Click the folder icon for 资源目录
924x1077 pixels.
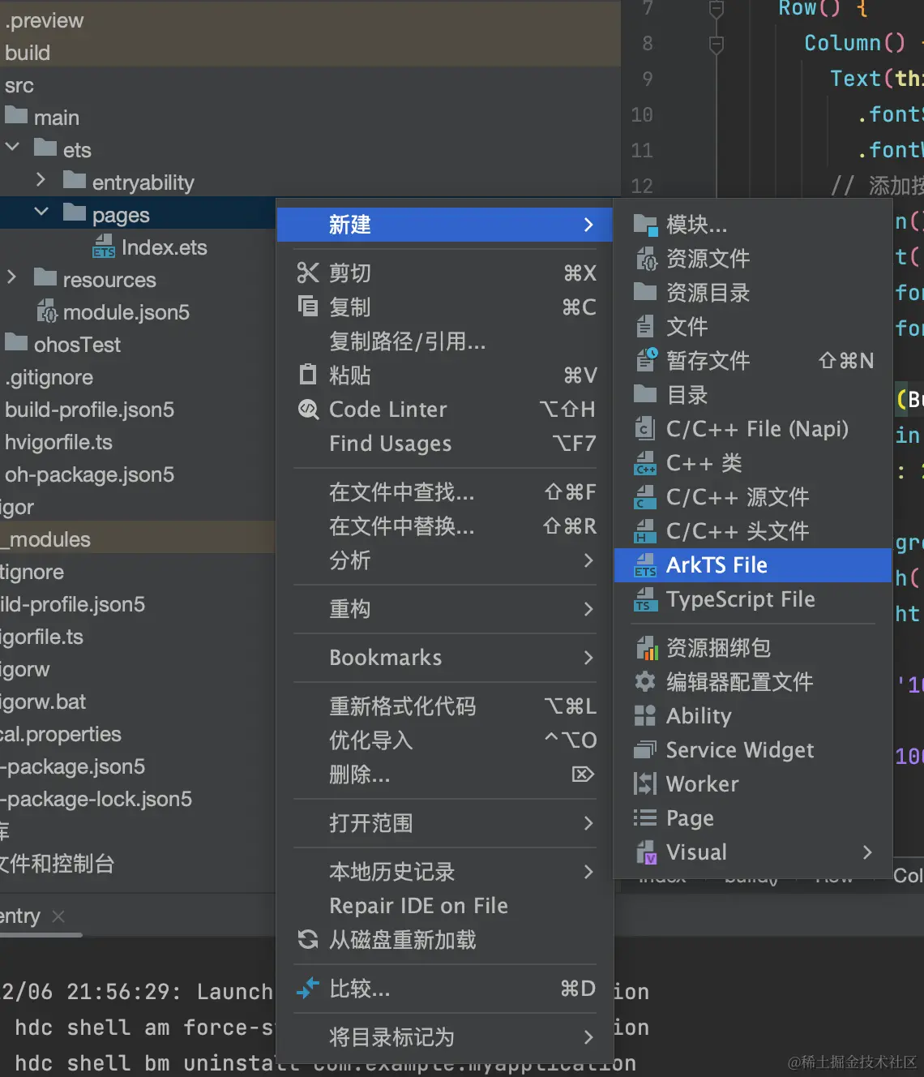pyautogui.click(x=645, y=292)
